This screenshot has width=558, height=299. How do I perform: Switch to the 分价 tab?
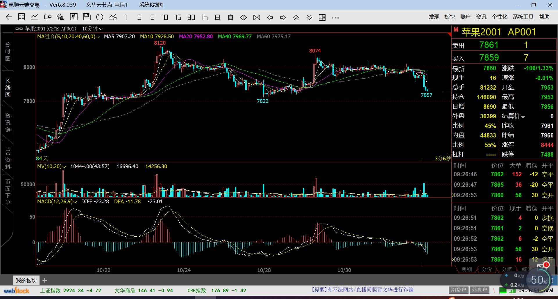point(487,269)
